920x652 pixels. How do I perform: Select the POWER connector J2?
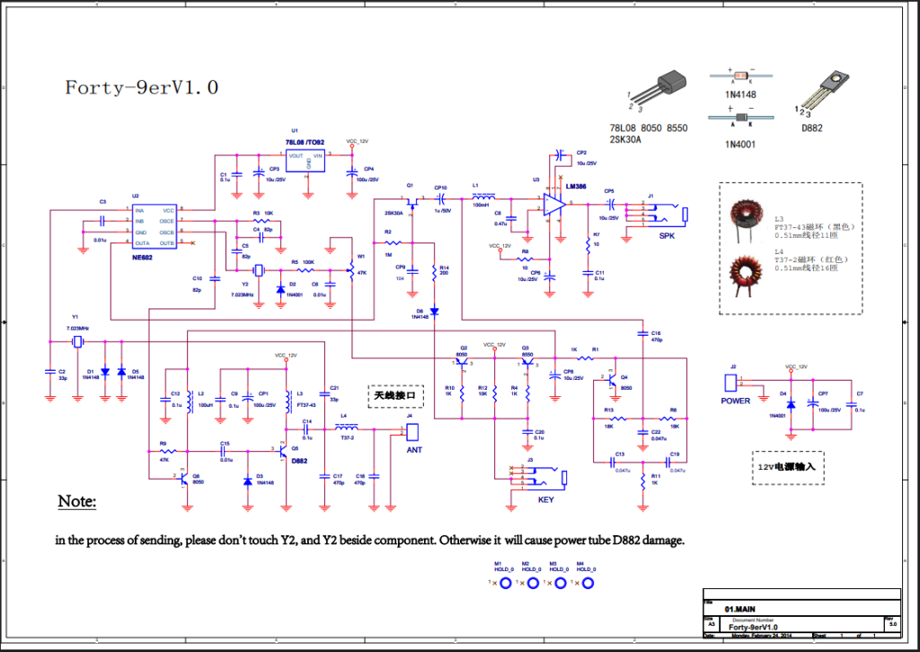pyautogui.click(x=731, y=383)
